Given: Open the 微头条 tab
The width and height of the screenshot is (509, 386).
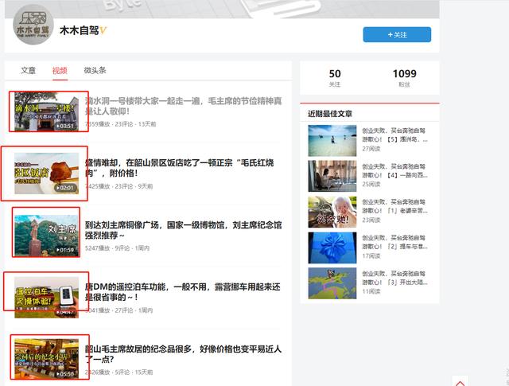Looking at the screenshot, I should click(x=95, y=71).
